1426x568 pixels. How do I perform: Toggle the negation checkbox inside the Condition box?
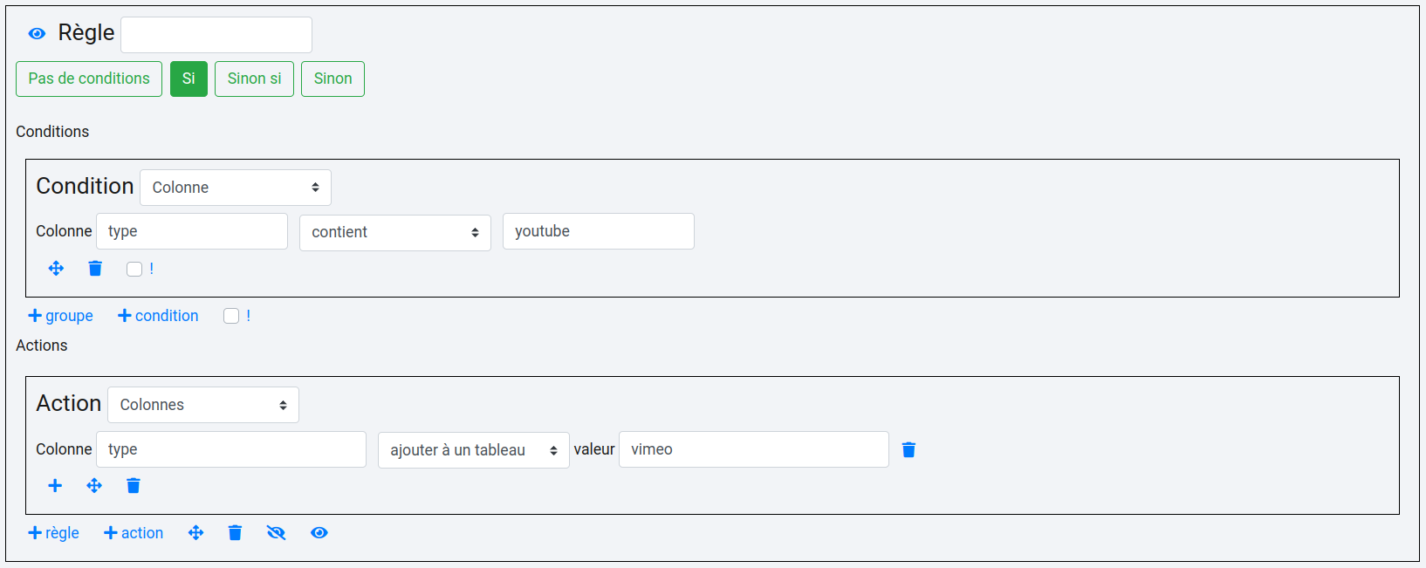pyautogui.click(x=134, y=269)
